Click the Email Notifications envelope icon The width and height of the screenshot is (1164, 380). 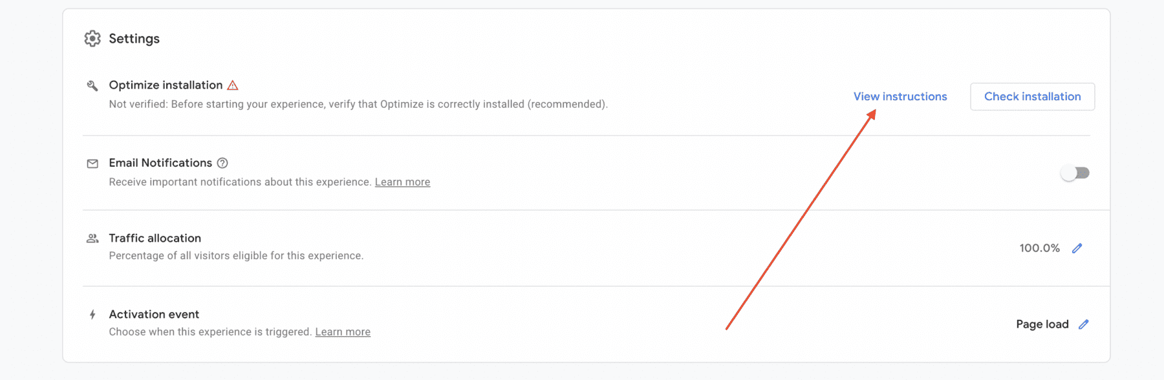point(92,164)
